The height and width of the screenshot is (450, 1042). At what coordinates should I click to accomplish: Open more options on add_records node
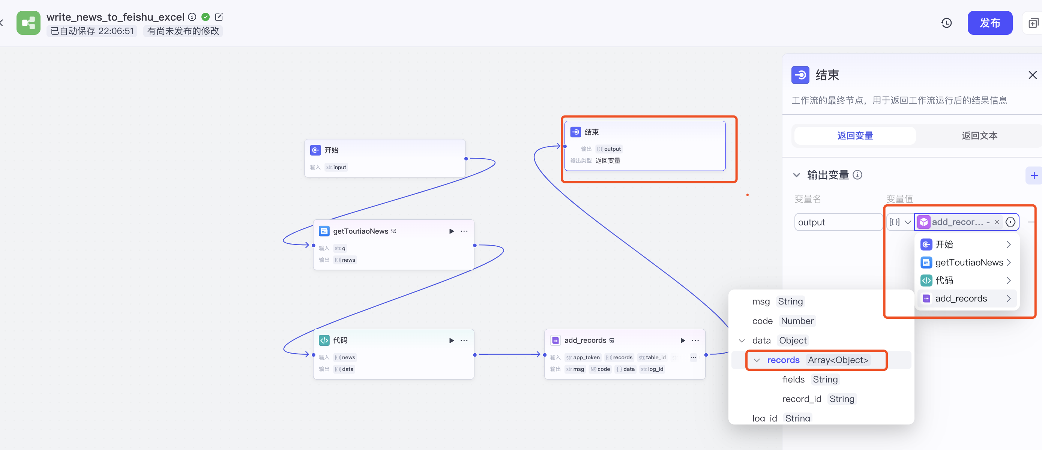pos(695,340)
